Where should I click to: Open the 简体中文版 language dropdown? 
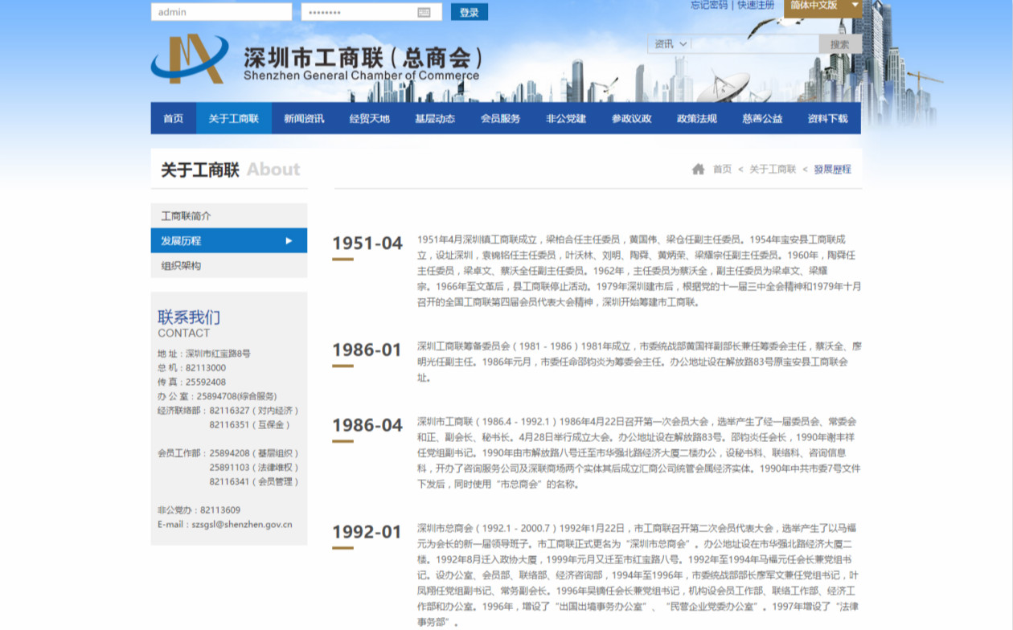822,6
